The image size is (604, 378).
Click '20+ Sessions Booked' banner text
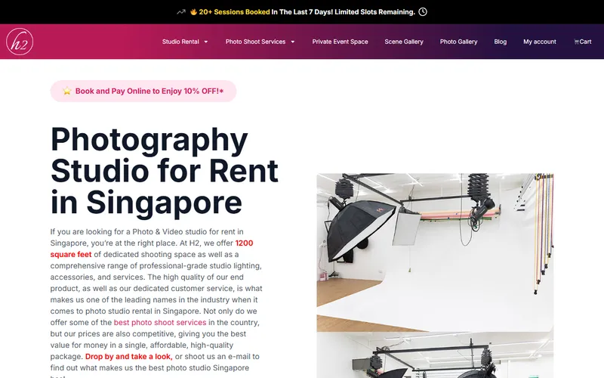(234, 12)
